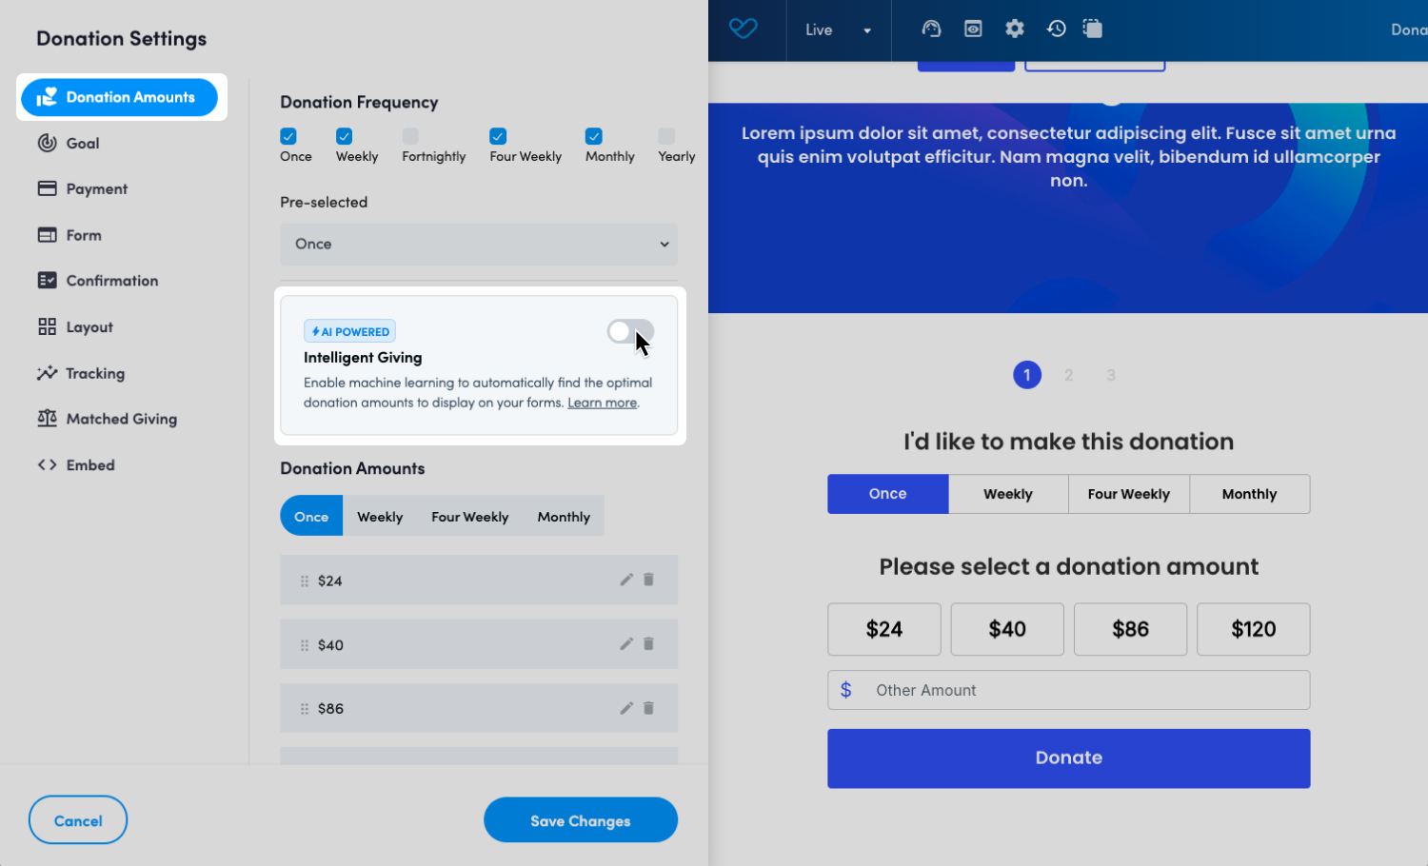The height and width of the screenshot is (866, 1428).
Task: Check the Yearly frequency checkbox
Action: [x=666, y=136]
